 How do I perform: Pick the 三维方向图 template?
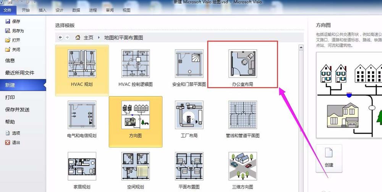pyautogui.click(x=243, y=171)
